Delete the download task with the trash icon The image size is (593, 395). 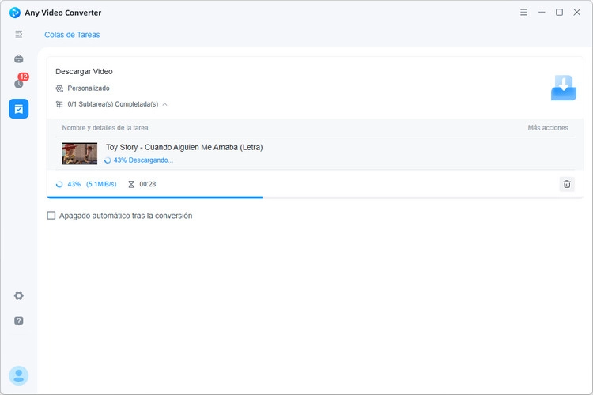[x=567, y=184]
